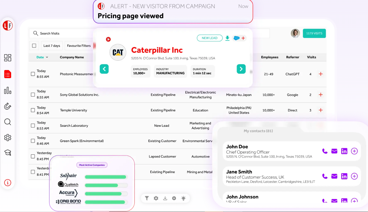Viewport: 368px width, 212px height.
Task: Download Caterpillar Inc lead with green arrow
Action: point(227,38)
